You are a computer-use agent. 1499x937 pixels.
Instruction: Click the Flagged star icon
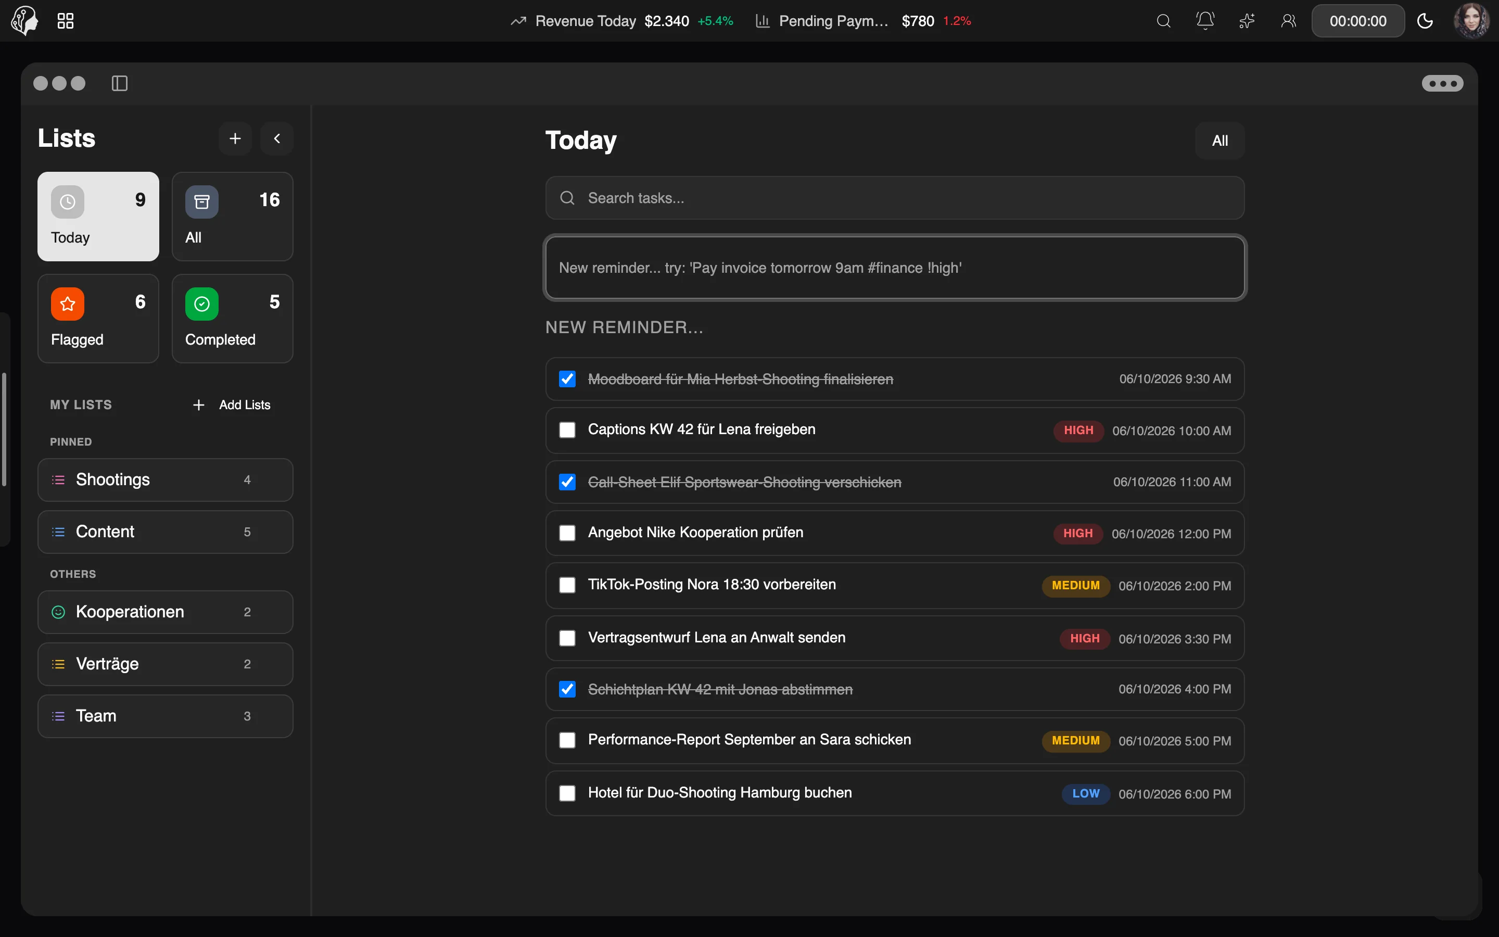coord(68,303)
